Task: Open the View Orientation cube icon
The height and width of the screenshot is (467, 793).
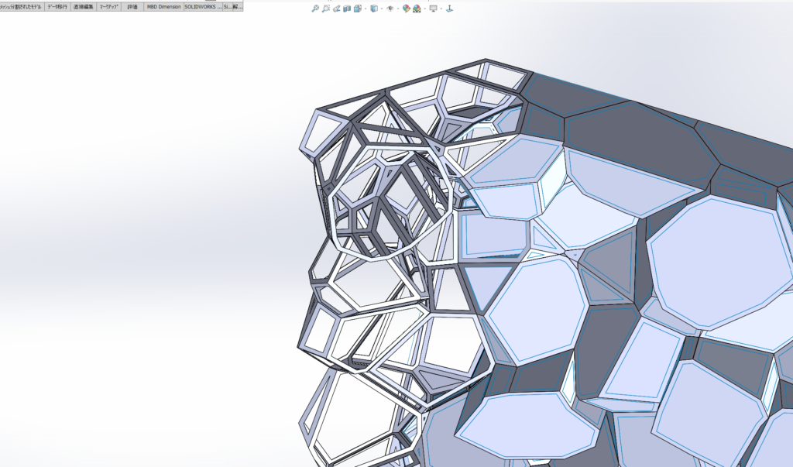Action: tap(358, 9)
